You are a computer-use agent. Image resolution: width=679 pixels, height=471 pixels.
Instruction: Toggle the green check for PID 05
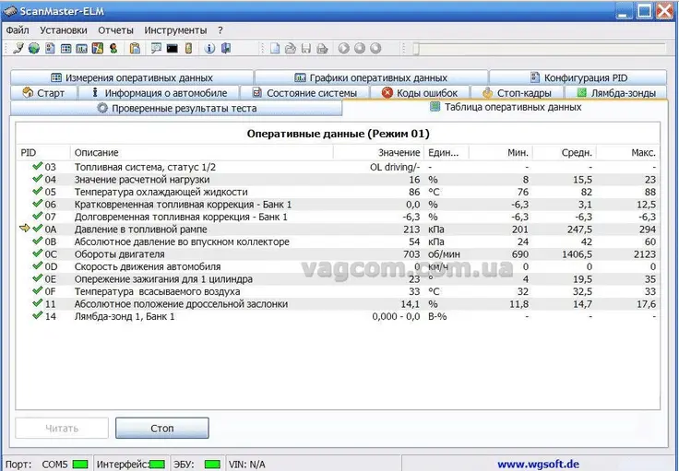point(37,191)
